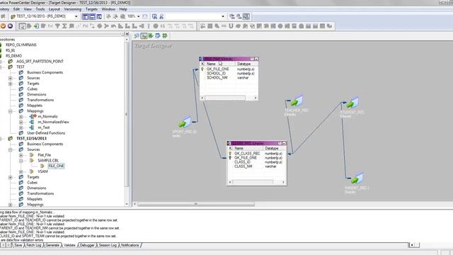The width and height of the screenshot is (453, 255).
Task: Click the first icon right of search box
Action: 232,16
